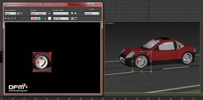Screen dimensions: 203x100
Task: Click the Print Image icon
Action: [15, 18]
